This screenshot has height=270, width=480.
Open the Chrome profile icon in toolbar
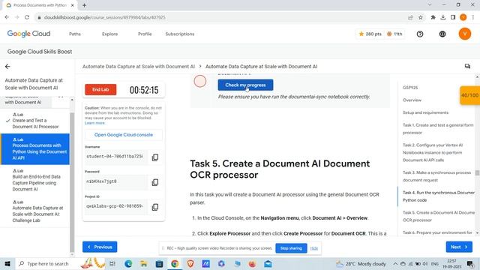[463, 17]
